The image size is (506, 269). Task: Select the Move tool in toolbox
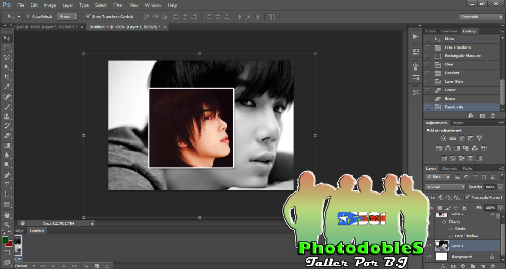[x=7, y=38]
